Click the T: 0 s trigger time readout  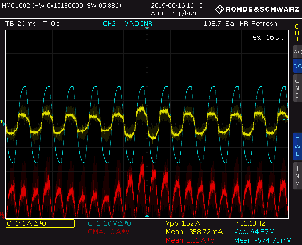tap(51, 24)
